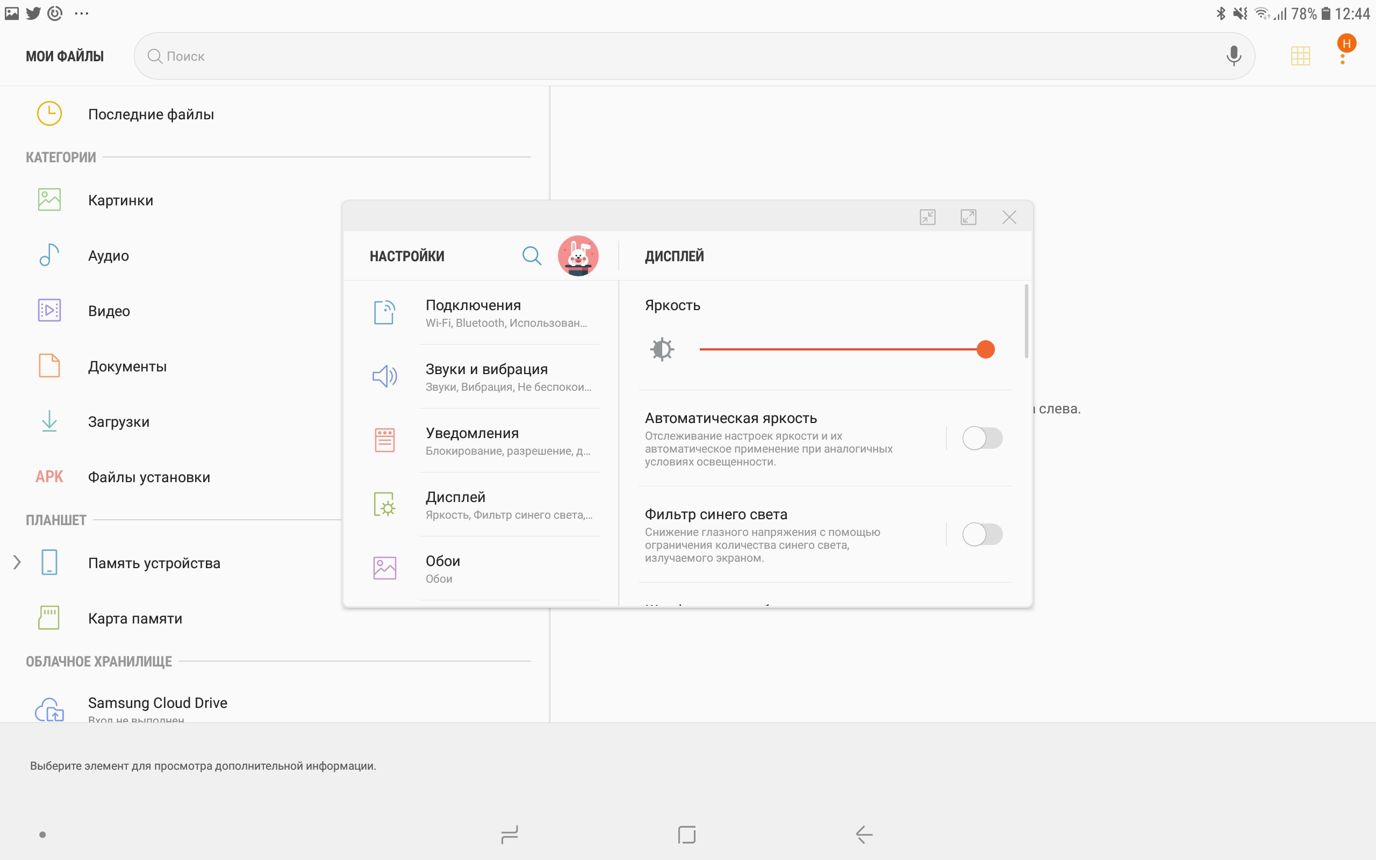The width and height of the screenshot is (1376, 860).
Task: Open Звуки и вибрация settings
Action: point(487,377)
